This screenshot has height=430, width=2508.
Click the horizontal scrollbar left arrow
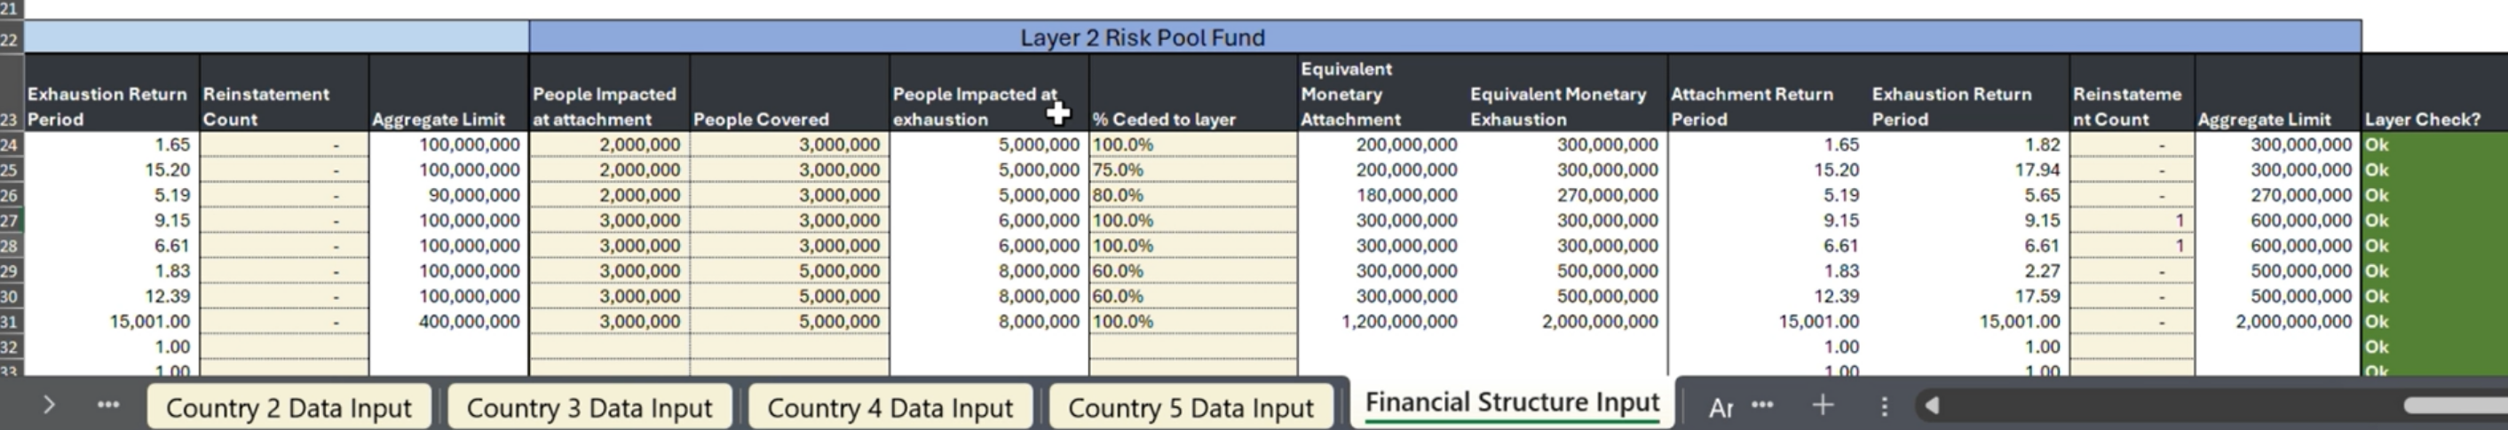(x=1933, y=406)
